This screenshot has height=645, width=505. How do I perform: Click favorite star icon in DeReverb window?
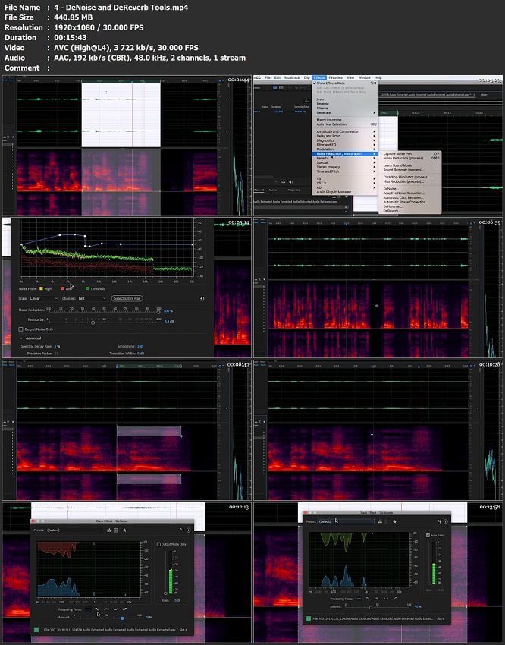pos(394,521)
